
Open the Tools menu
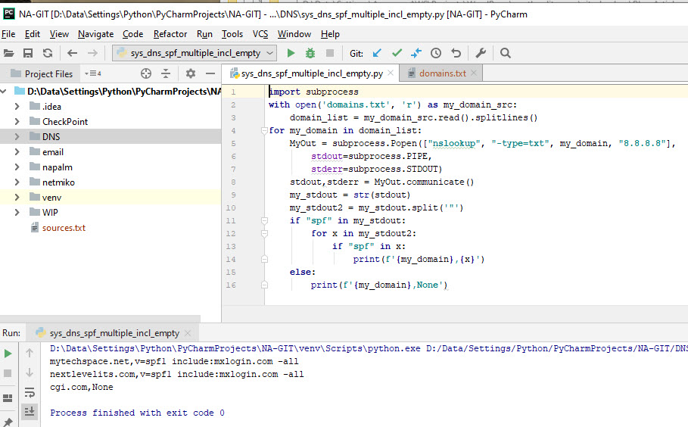pyautogui.click(x=232, y=34)
